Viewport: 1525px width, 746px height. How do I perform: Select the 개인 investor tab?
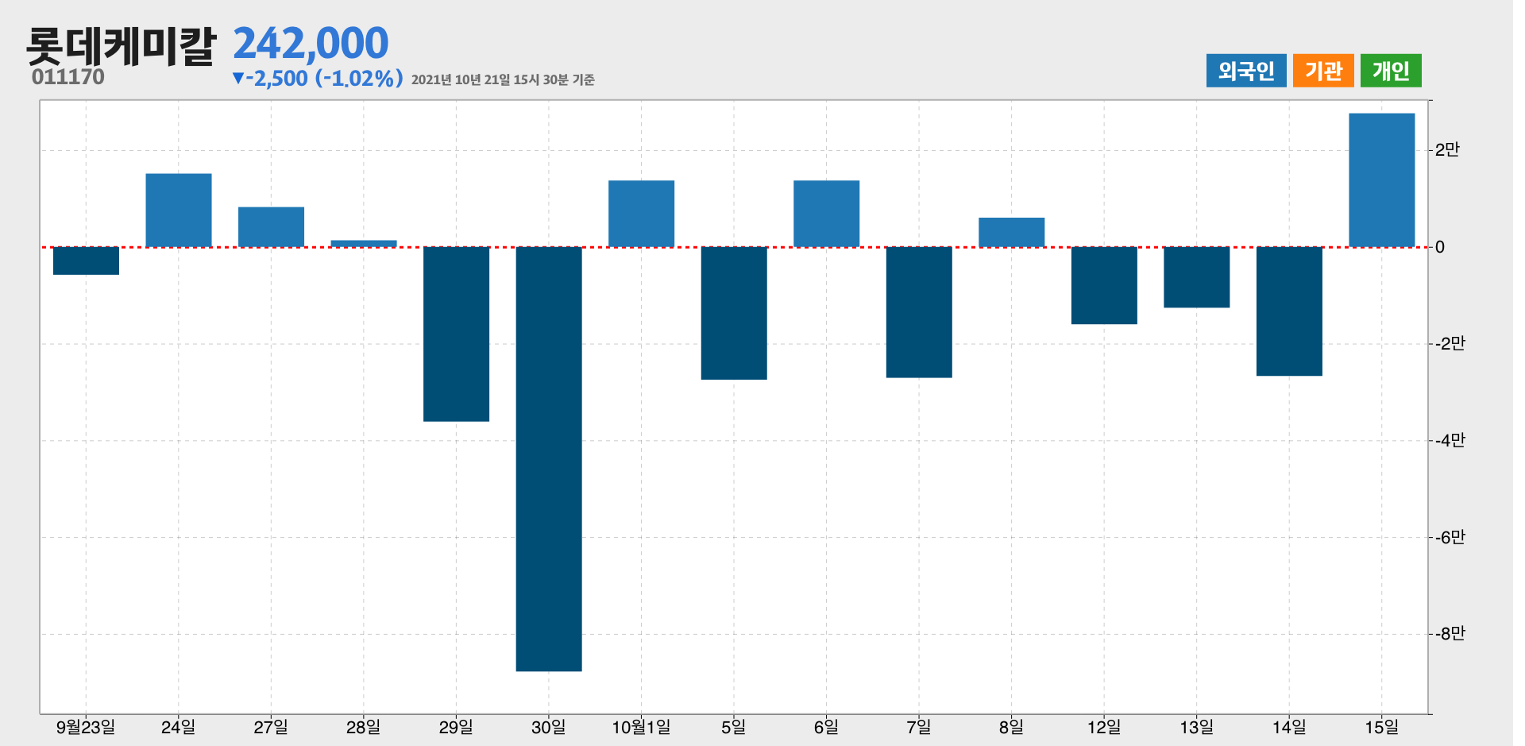pyautogui.click(x=1391, y=71)
